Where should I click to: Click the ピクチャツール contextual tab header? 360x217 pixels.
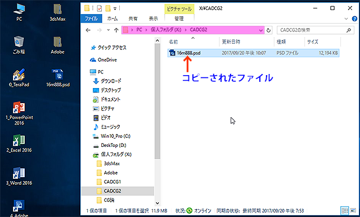(179, 9)
